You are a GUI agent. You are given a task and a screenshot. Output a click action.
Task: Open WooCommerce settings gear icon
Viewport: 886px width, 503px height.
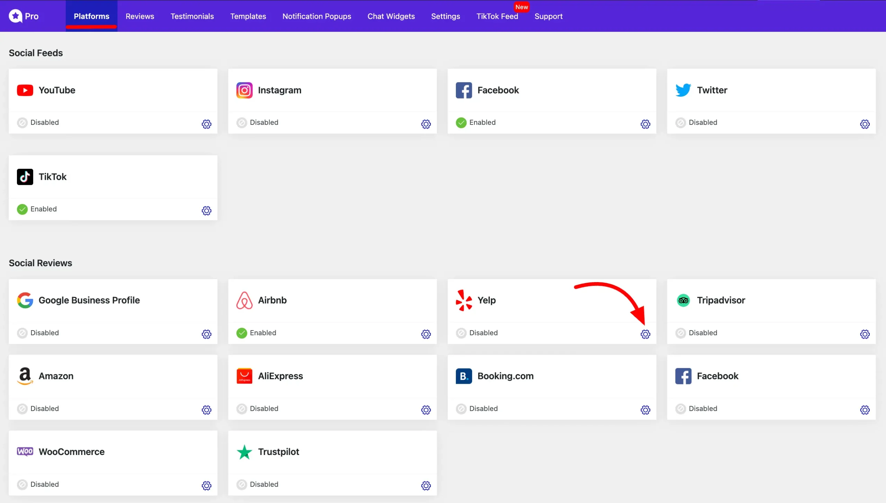pyautogui.click(x=206, y=485)
